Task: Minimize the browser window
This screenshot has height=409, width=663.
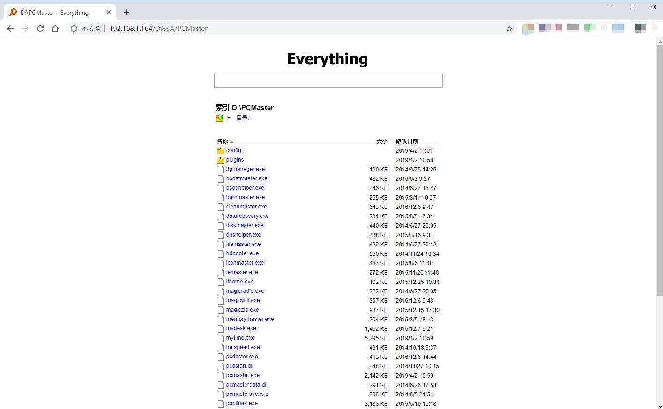Action: pyautogui.click(x=611, y=7)
